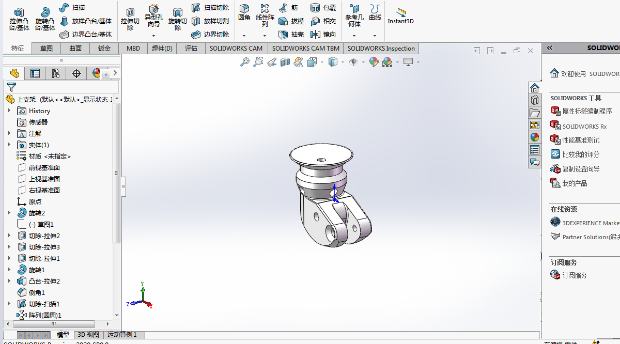
Task: Switch to the 钣金 sheet metal tab
Action: [x=104, y=49]
